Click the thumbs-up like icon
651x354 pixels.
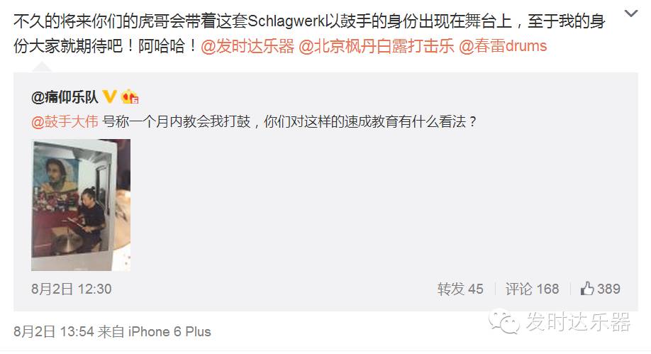(x=587, y=288)
